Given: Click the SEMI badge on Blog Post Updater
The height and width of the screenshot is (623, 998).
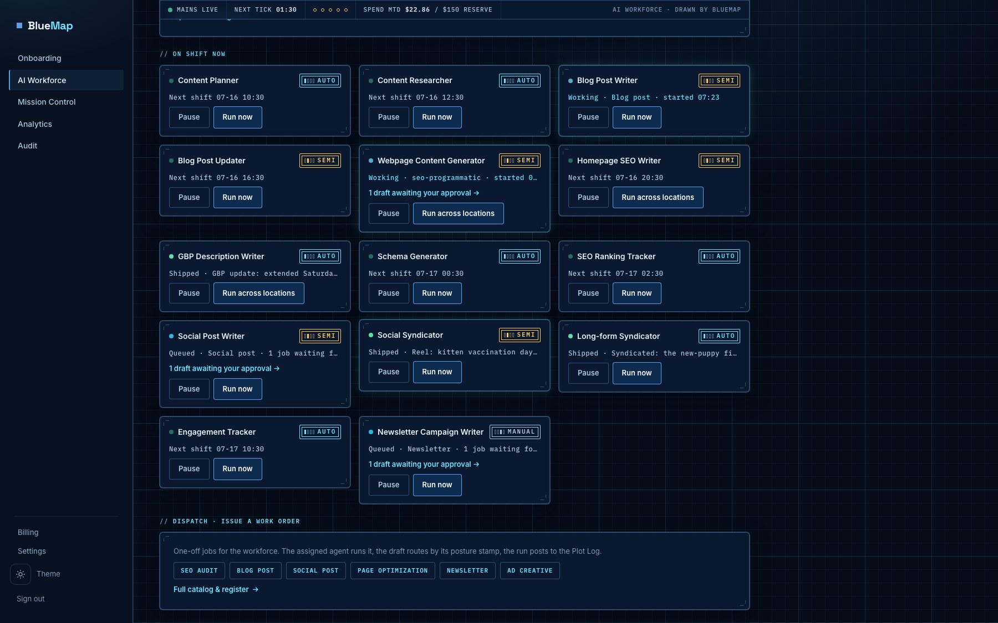Looking at the screenshot, I should coord(320,161).
